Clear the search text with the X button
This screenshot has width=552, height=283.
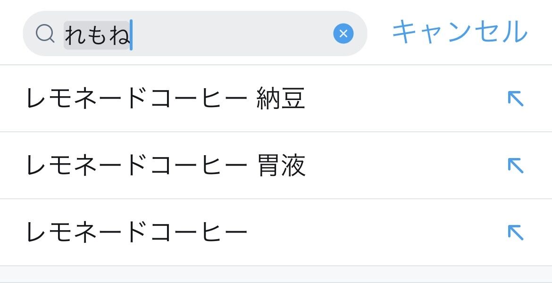click(343, 34)
